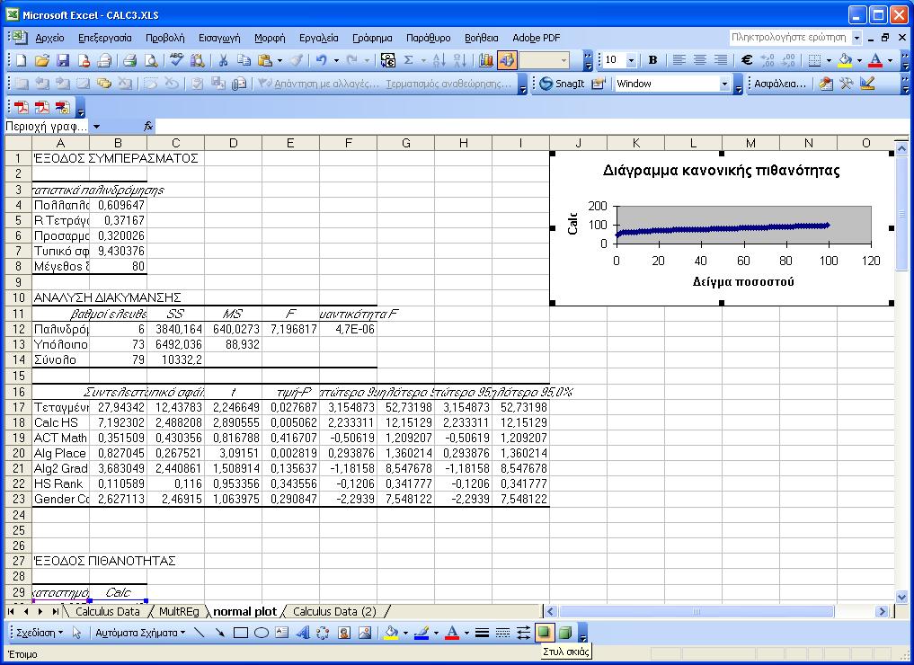Click column header F
The image size is (914, 665).
point(348,143)
